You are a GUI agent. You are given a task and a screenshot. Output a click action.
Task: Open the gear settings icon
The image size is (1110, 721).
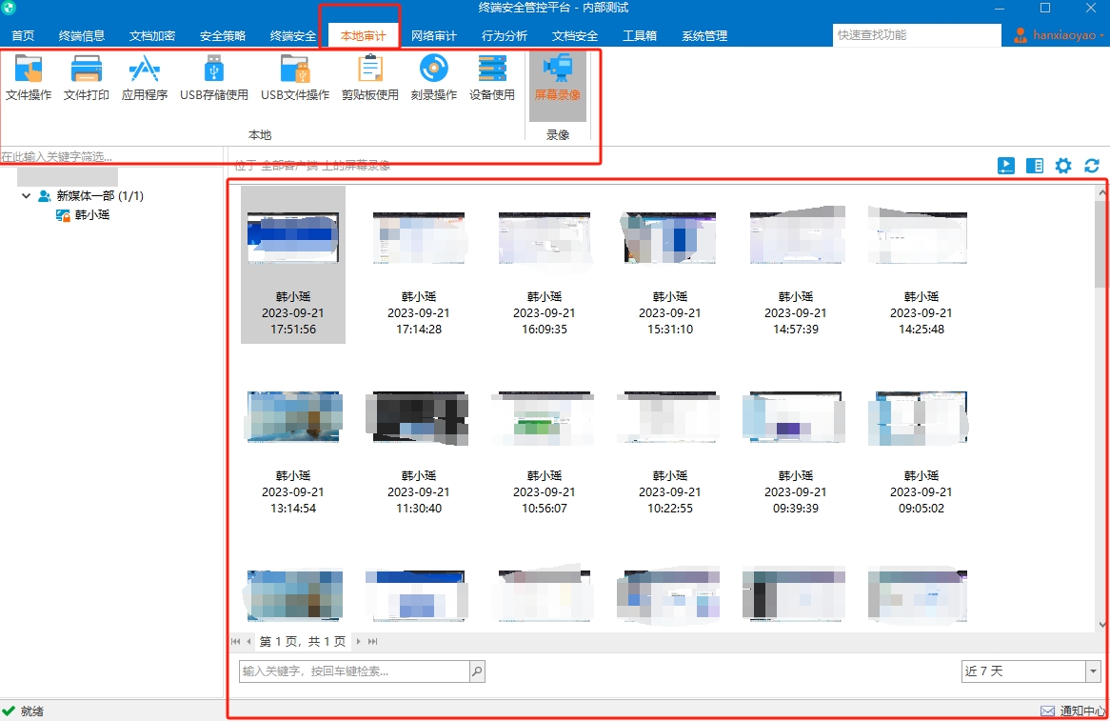(1063, 166)
